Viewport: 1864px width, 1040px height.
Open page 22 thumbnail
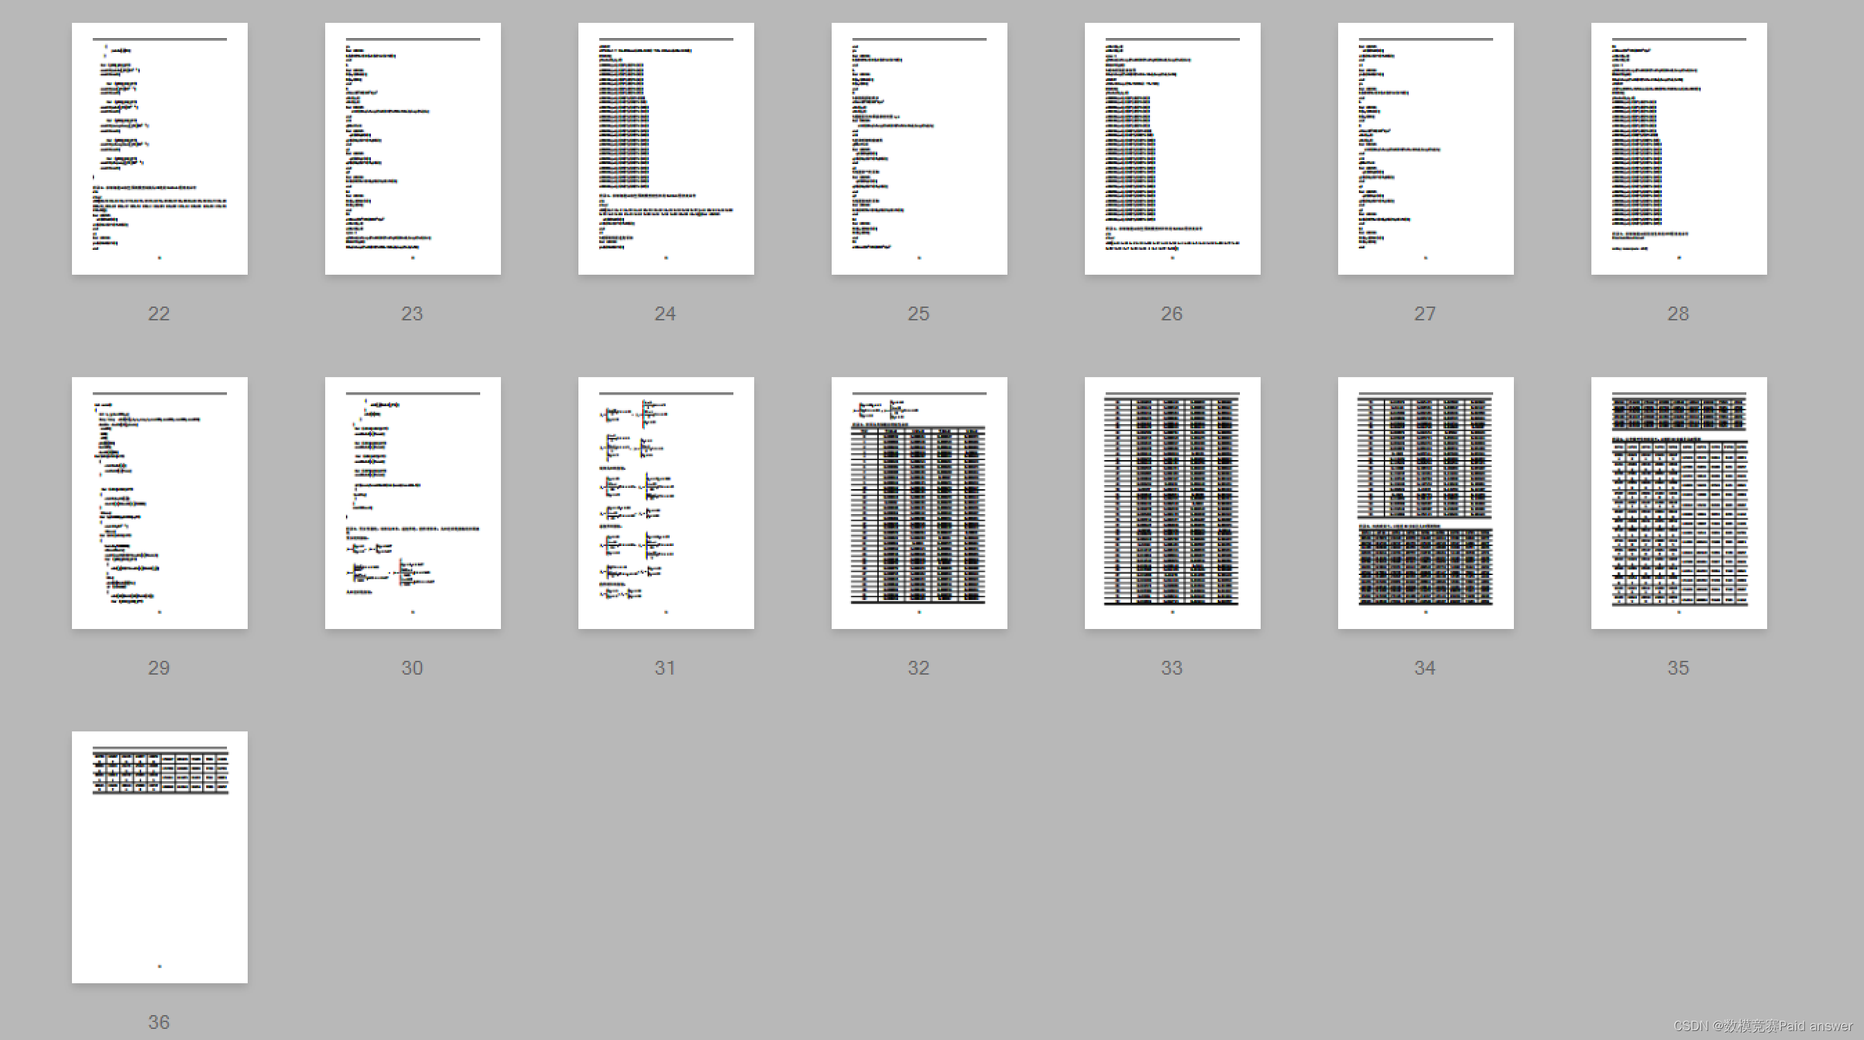click(159, 148)
